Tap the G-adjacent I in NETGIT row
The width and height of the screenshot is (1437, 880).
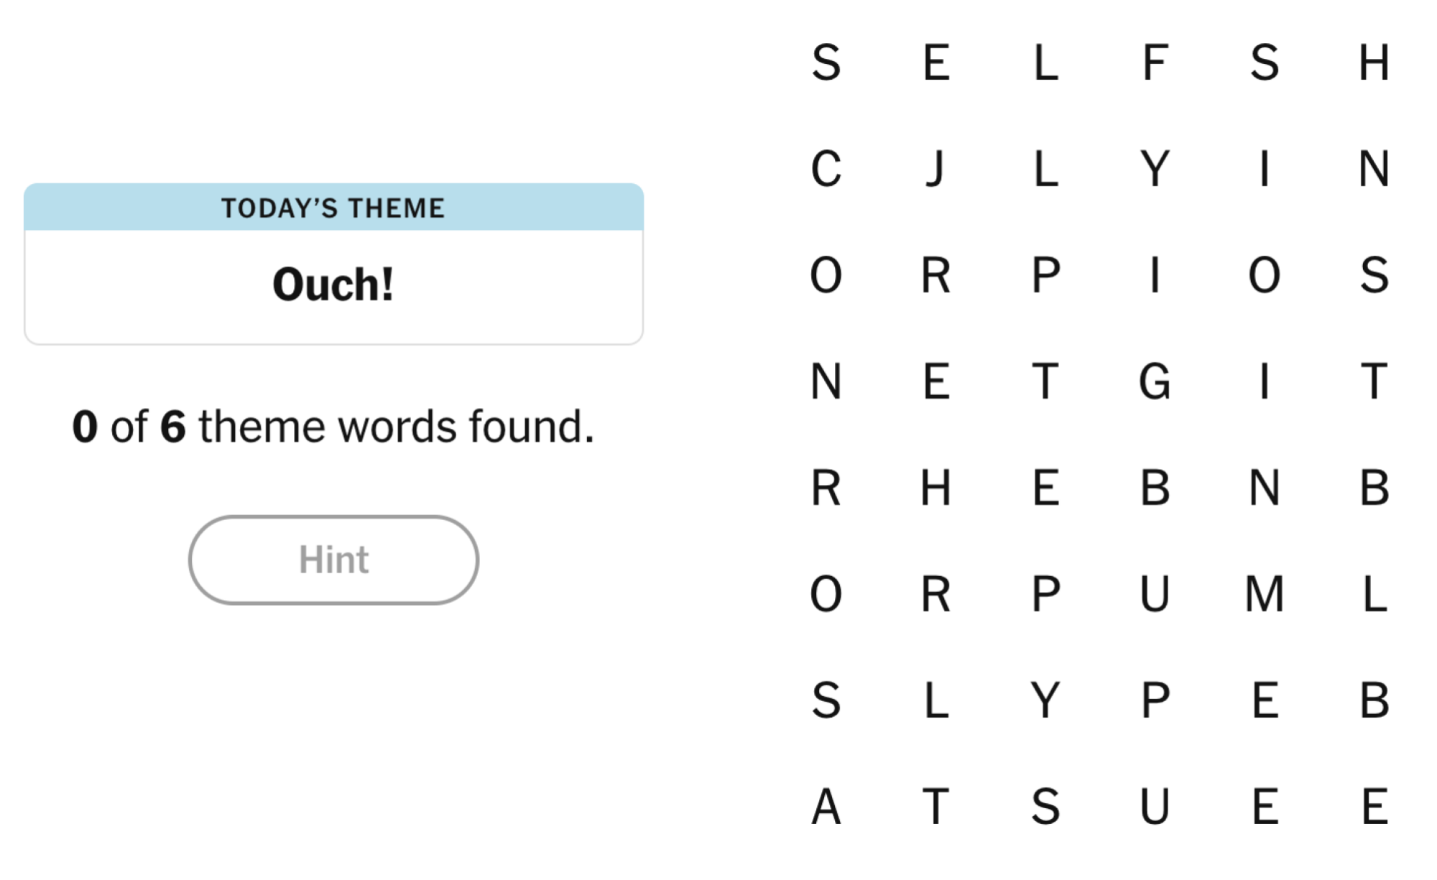click(1265, 381)
